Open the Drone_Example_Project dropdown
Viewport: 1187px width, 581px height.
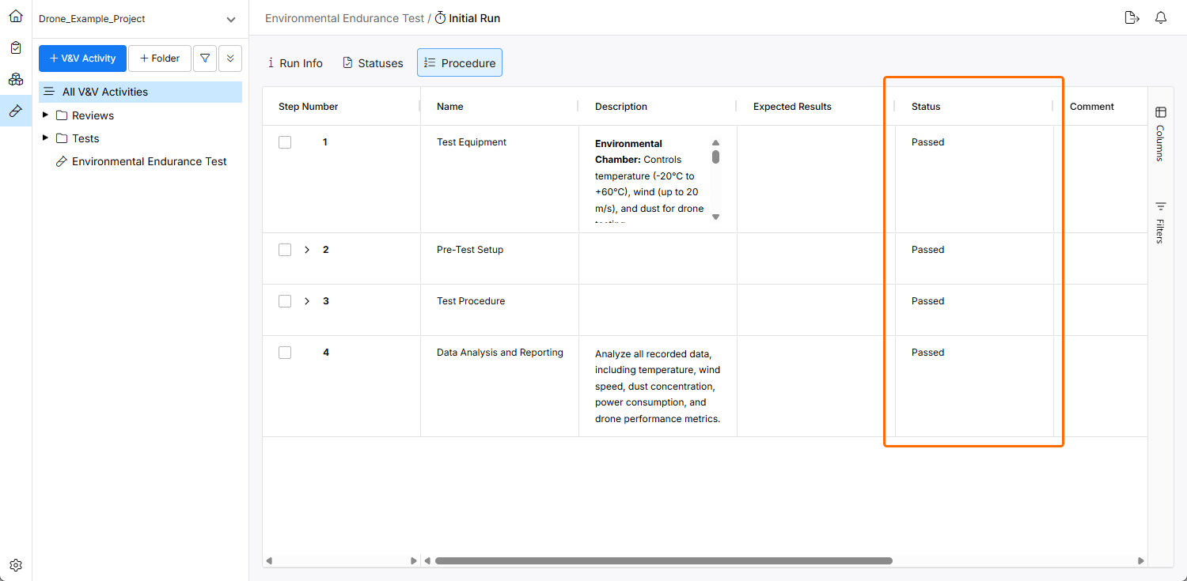point(231,19)
